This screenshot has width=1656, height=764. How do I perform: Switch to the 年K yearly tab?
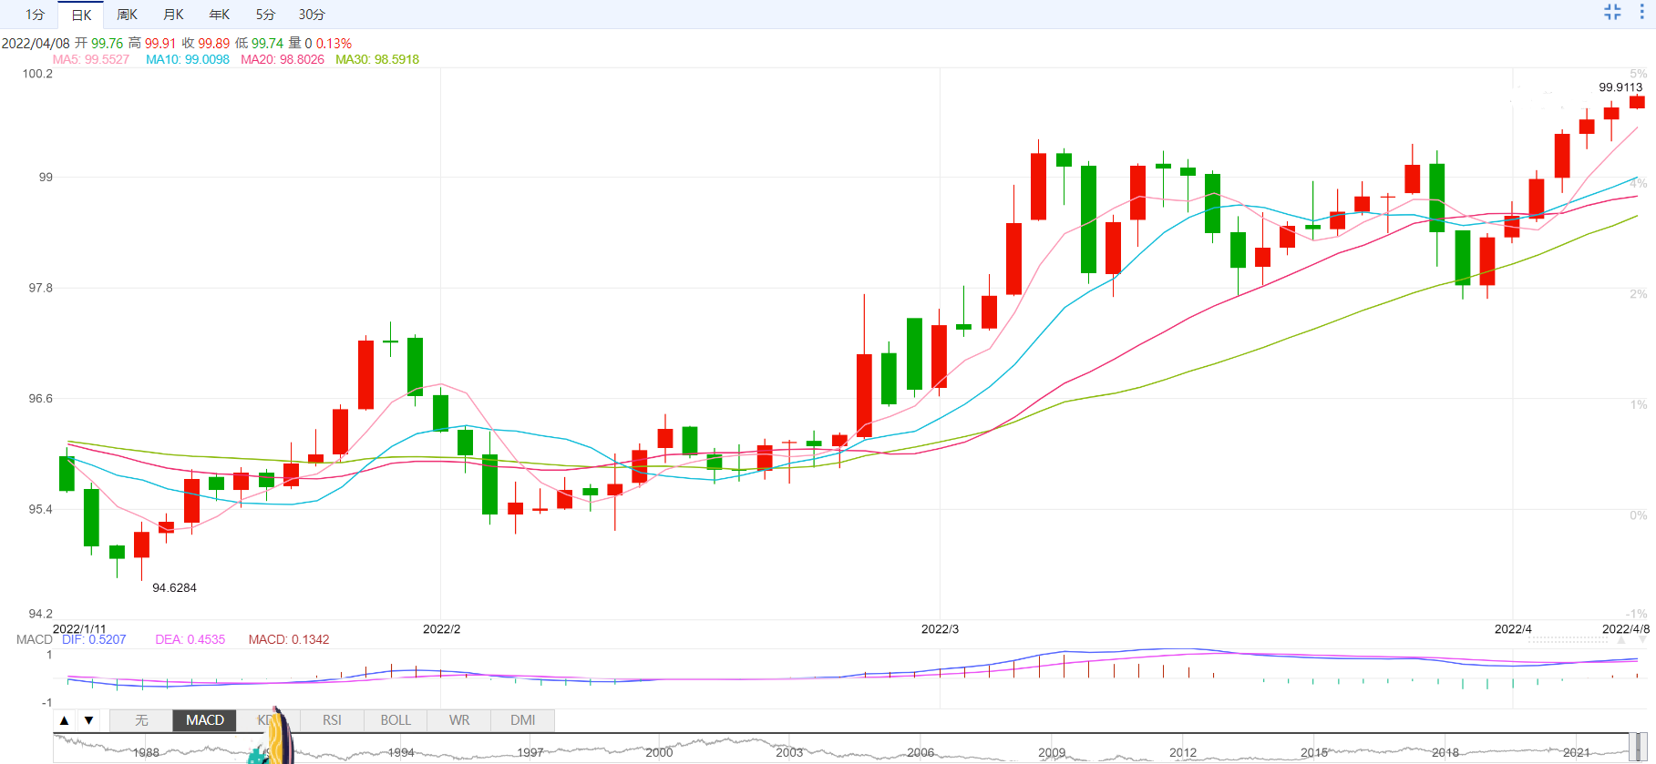(220, 15)
